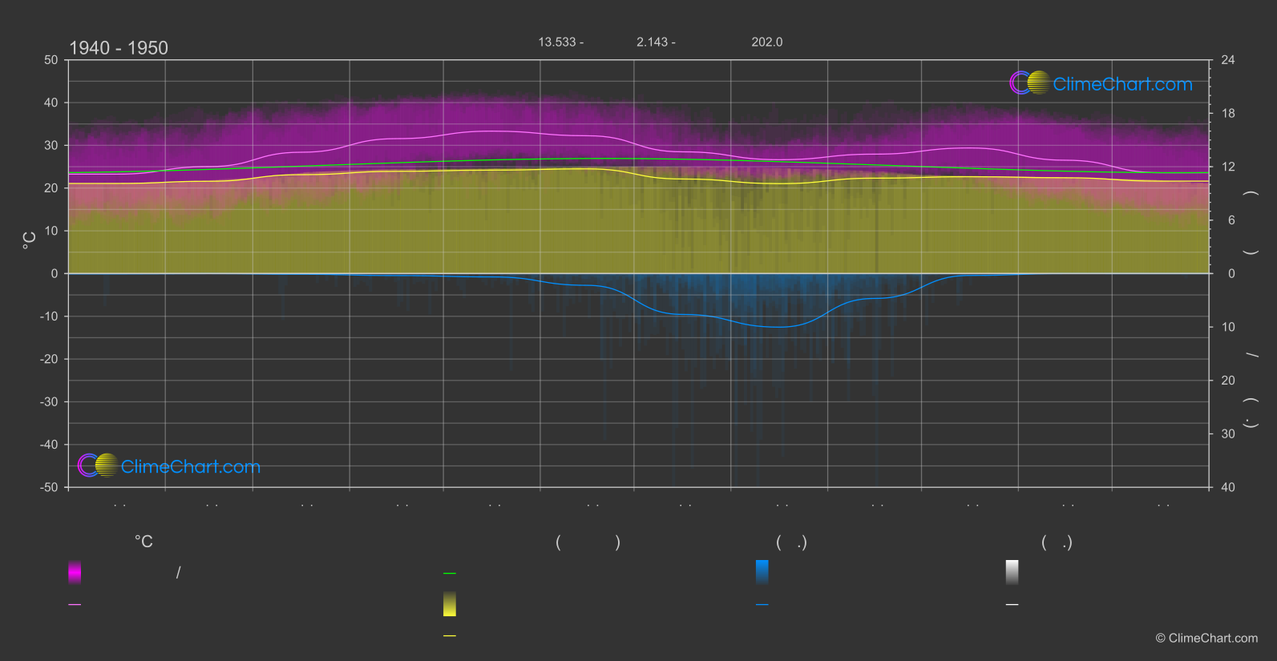Click the ClimeChart.com logo icon top right
1277x661 pixels.
pyautogui.click(x=1029, y=83)
